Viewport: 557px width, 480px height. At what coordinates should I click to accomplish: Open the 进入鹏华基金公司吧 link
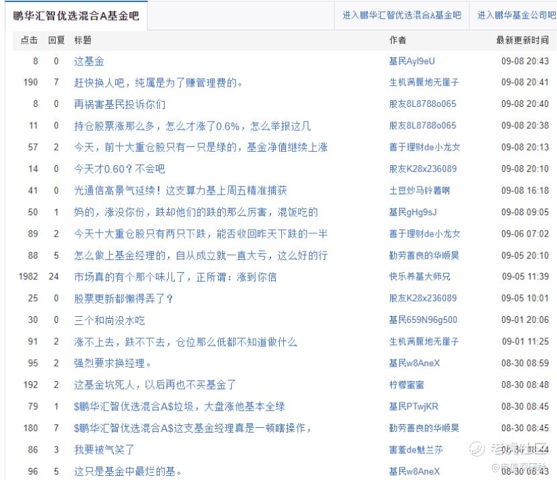516,15
